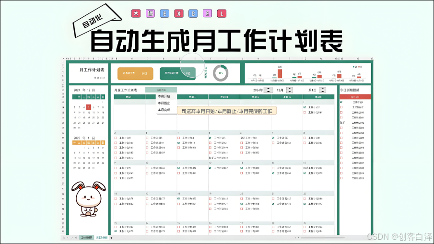Jump to first sheet using leftmost nav arrow
434x244 pixels.
[64, 238]
